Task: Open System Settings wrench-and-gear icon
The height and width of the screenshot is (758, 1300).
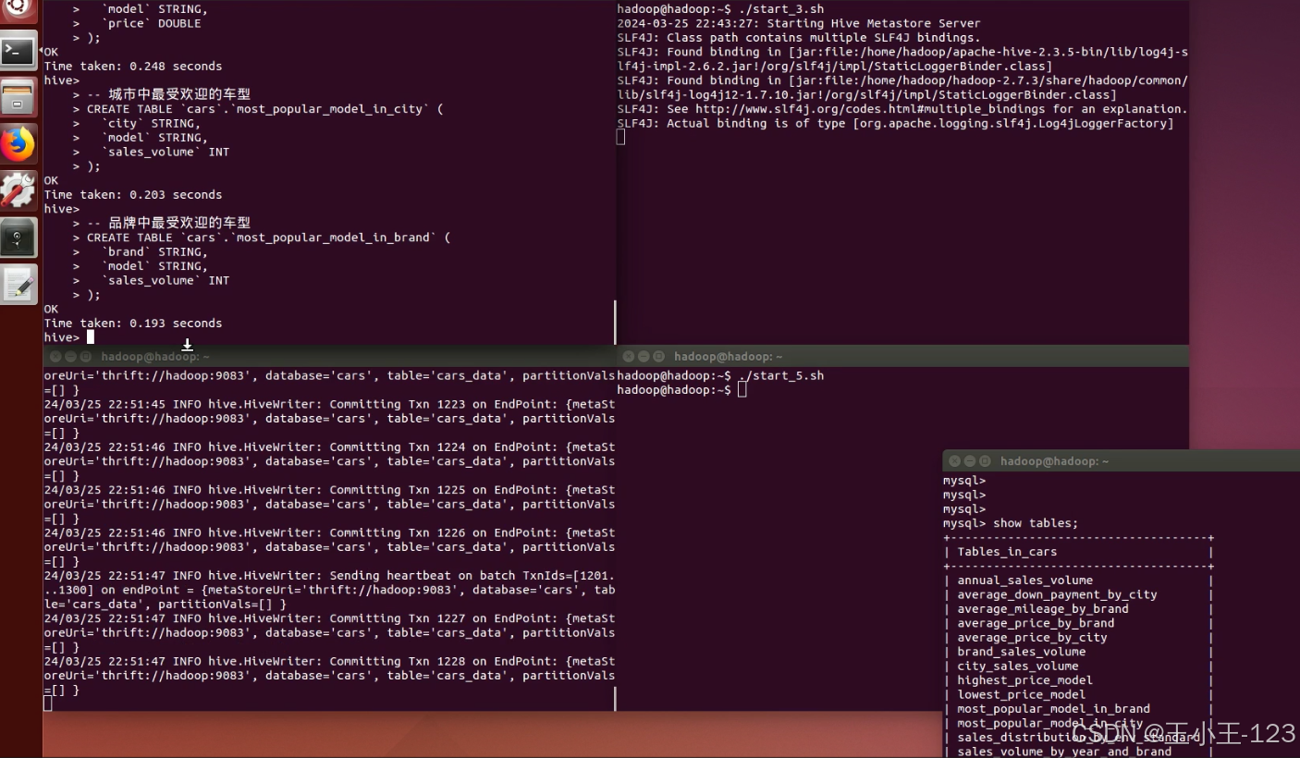Action: (19, 189)
